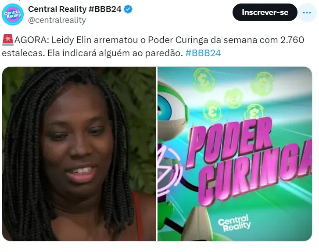Click the red siren emoji

[8, 40]
